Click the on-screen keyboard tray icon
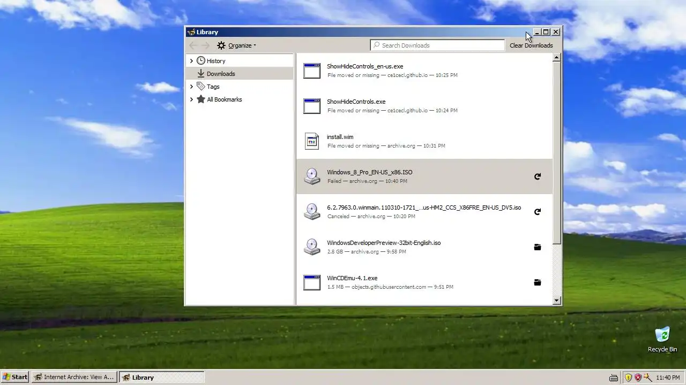Viewport: 686px width, 385px height. pyautogui.click(x=613, y=378)
